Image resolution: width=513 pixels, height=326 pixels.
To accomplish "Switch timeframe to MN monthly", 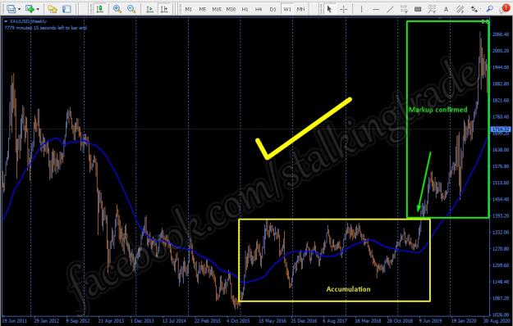I will [x=300, y=9].
